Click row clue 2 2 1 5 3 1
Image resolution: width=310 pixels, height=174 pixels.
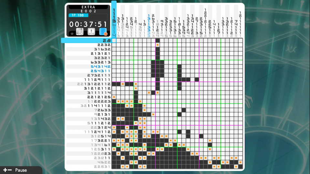click(x=102, y=166)
